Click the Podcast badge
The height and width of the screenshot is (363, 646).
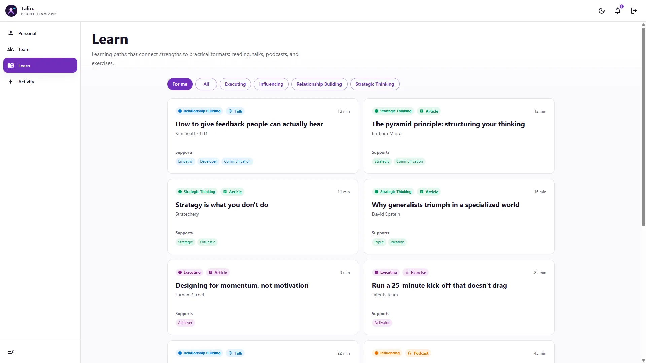point(418,353)
